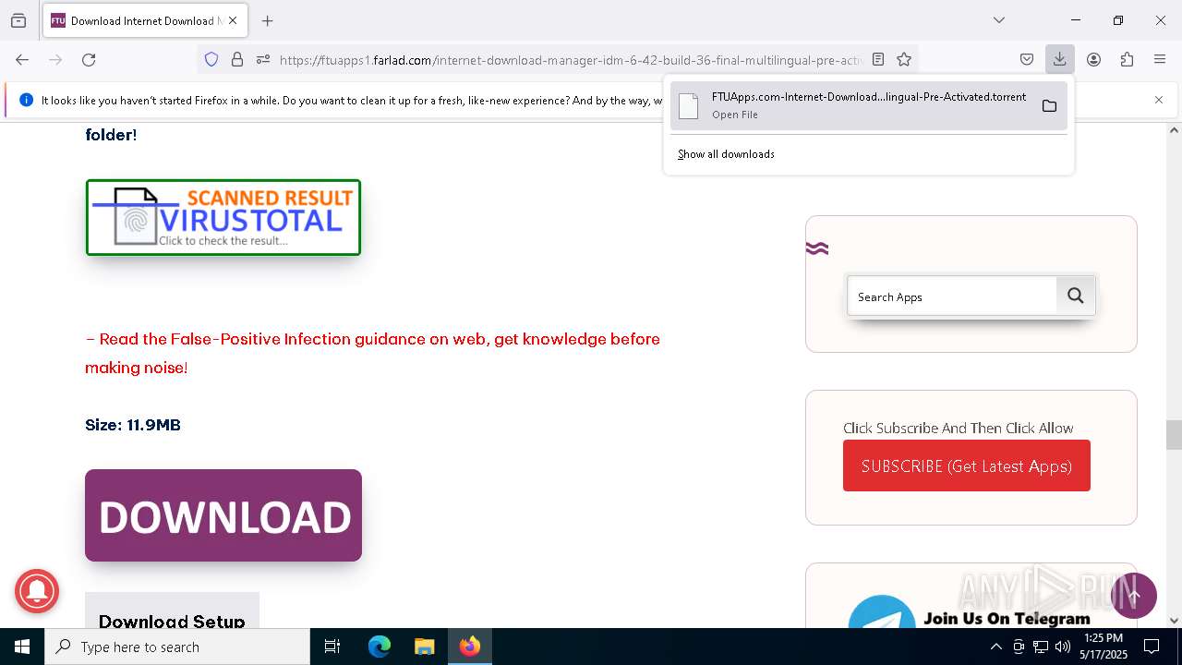Open File Explorer from taskbar

(424, 647)
